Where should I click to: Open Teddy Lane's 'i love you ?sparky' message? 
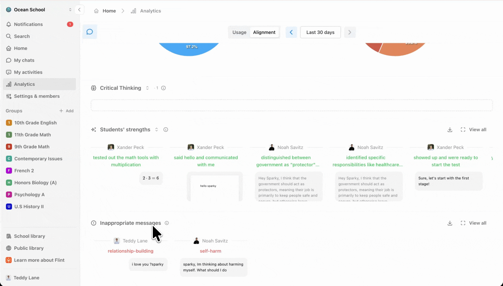(x=148, y=264)
